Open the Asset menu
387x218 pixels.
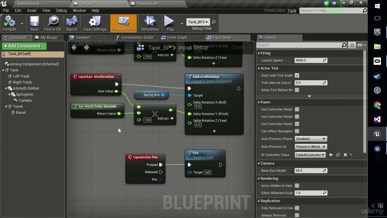pos(31,10)
